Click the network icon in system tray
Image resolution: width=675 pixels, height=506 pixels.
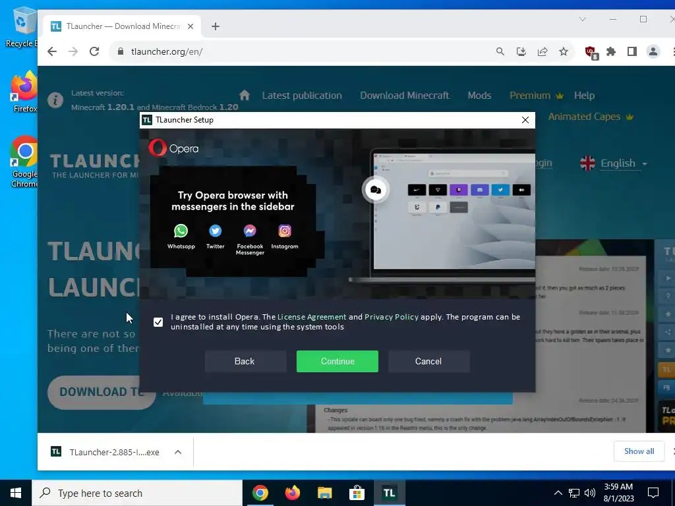pyautogui.click(x=574, y=493)
